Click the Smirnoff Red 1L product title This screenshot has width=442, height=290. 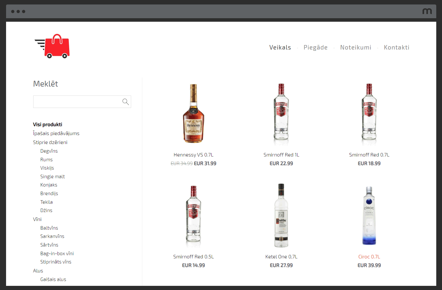pos(281,155)
